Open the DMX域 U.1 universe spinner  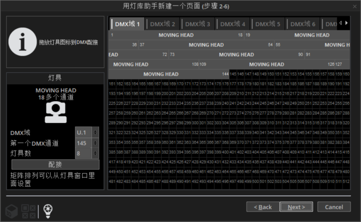(95, 132)
